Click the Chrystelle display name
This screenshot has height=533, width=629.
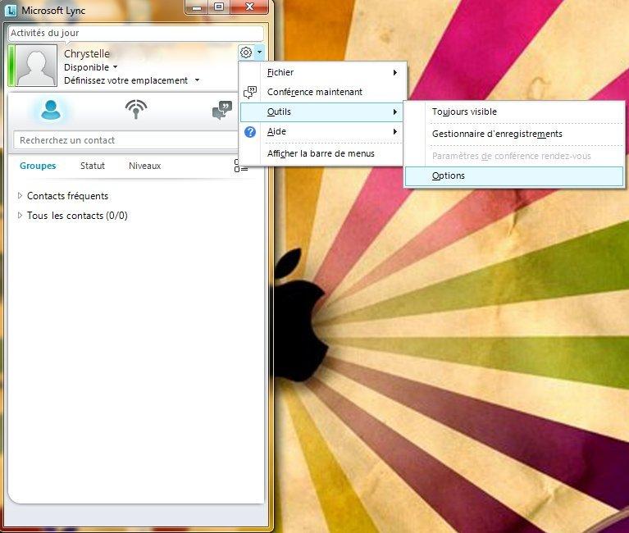tap(87, 54)
